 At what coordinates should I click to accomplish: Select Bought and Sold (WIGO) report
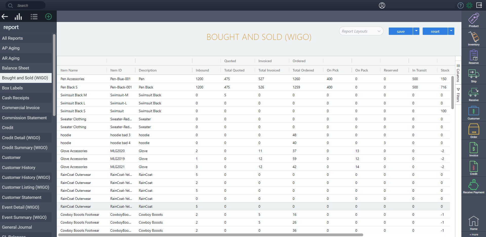[26, 78]
